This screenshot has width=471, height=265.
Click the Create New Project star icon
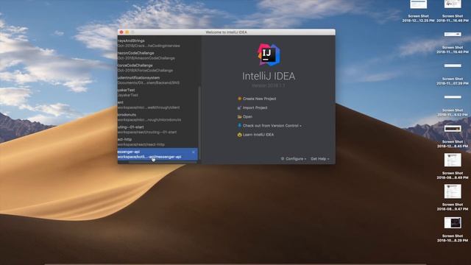[239, 99]
